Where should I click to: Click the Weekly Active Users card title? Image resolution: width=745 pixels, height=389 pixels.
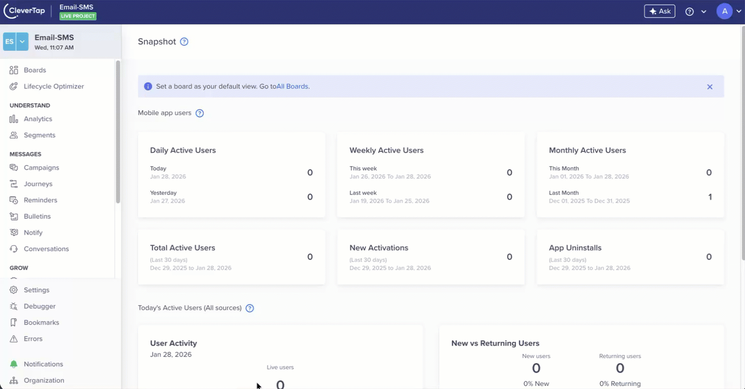[387, 150]
